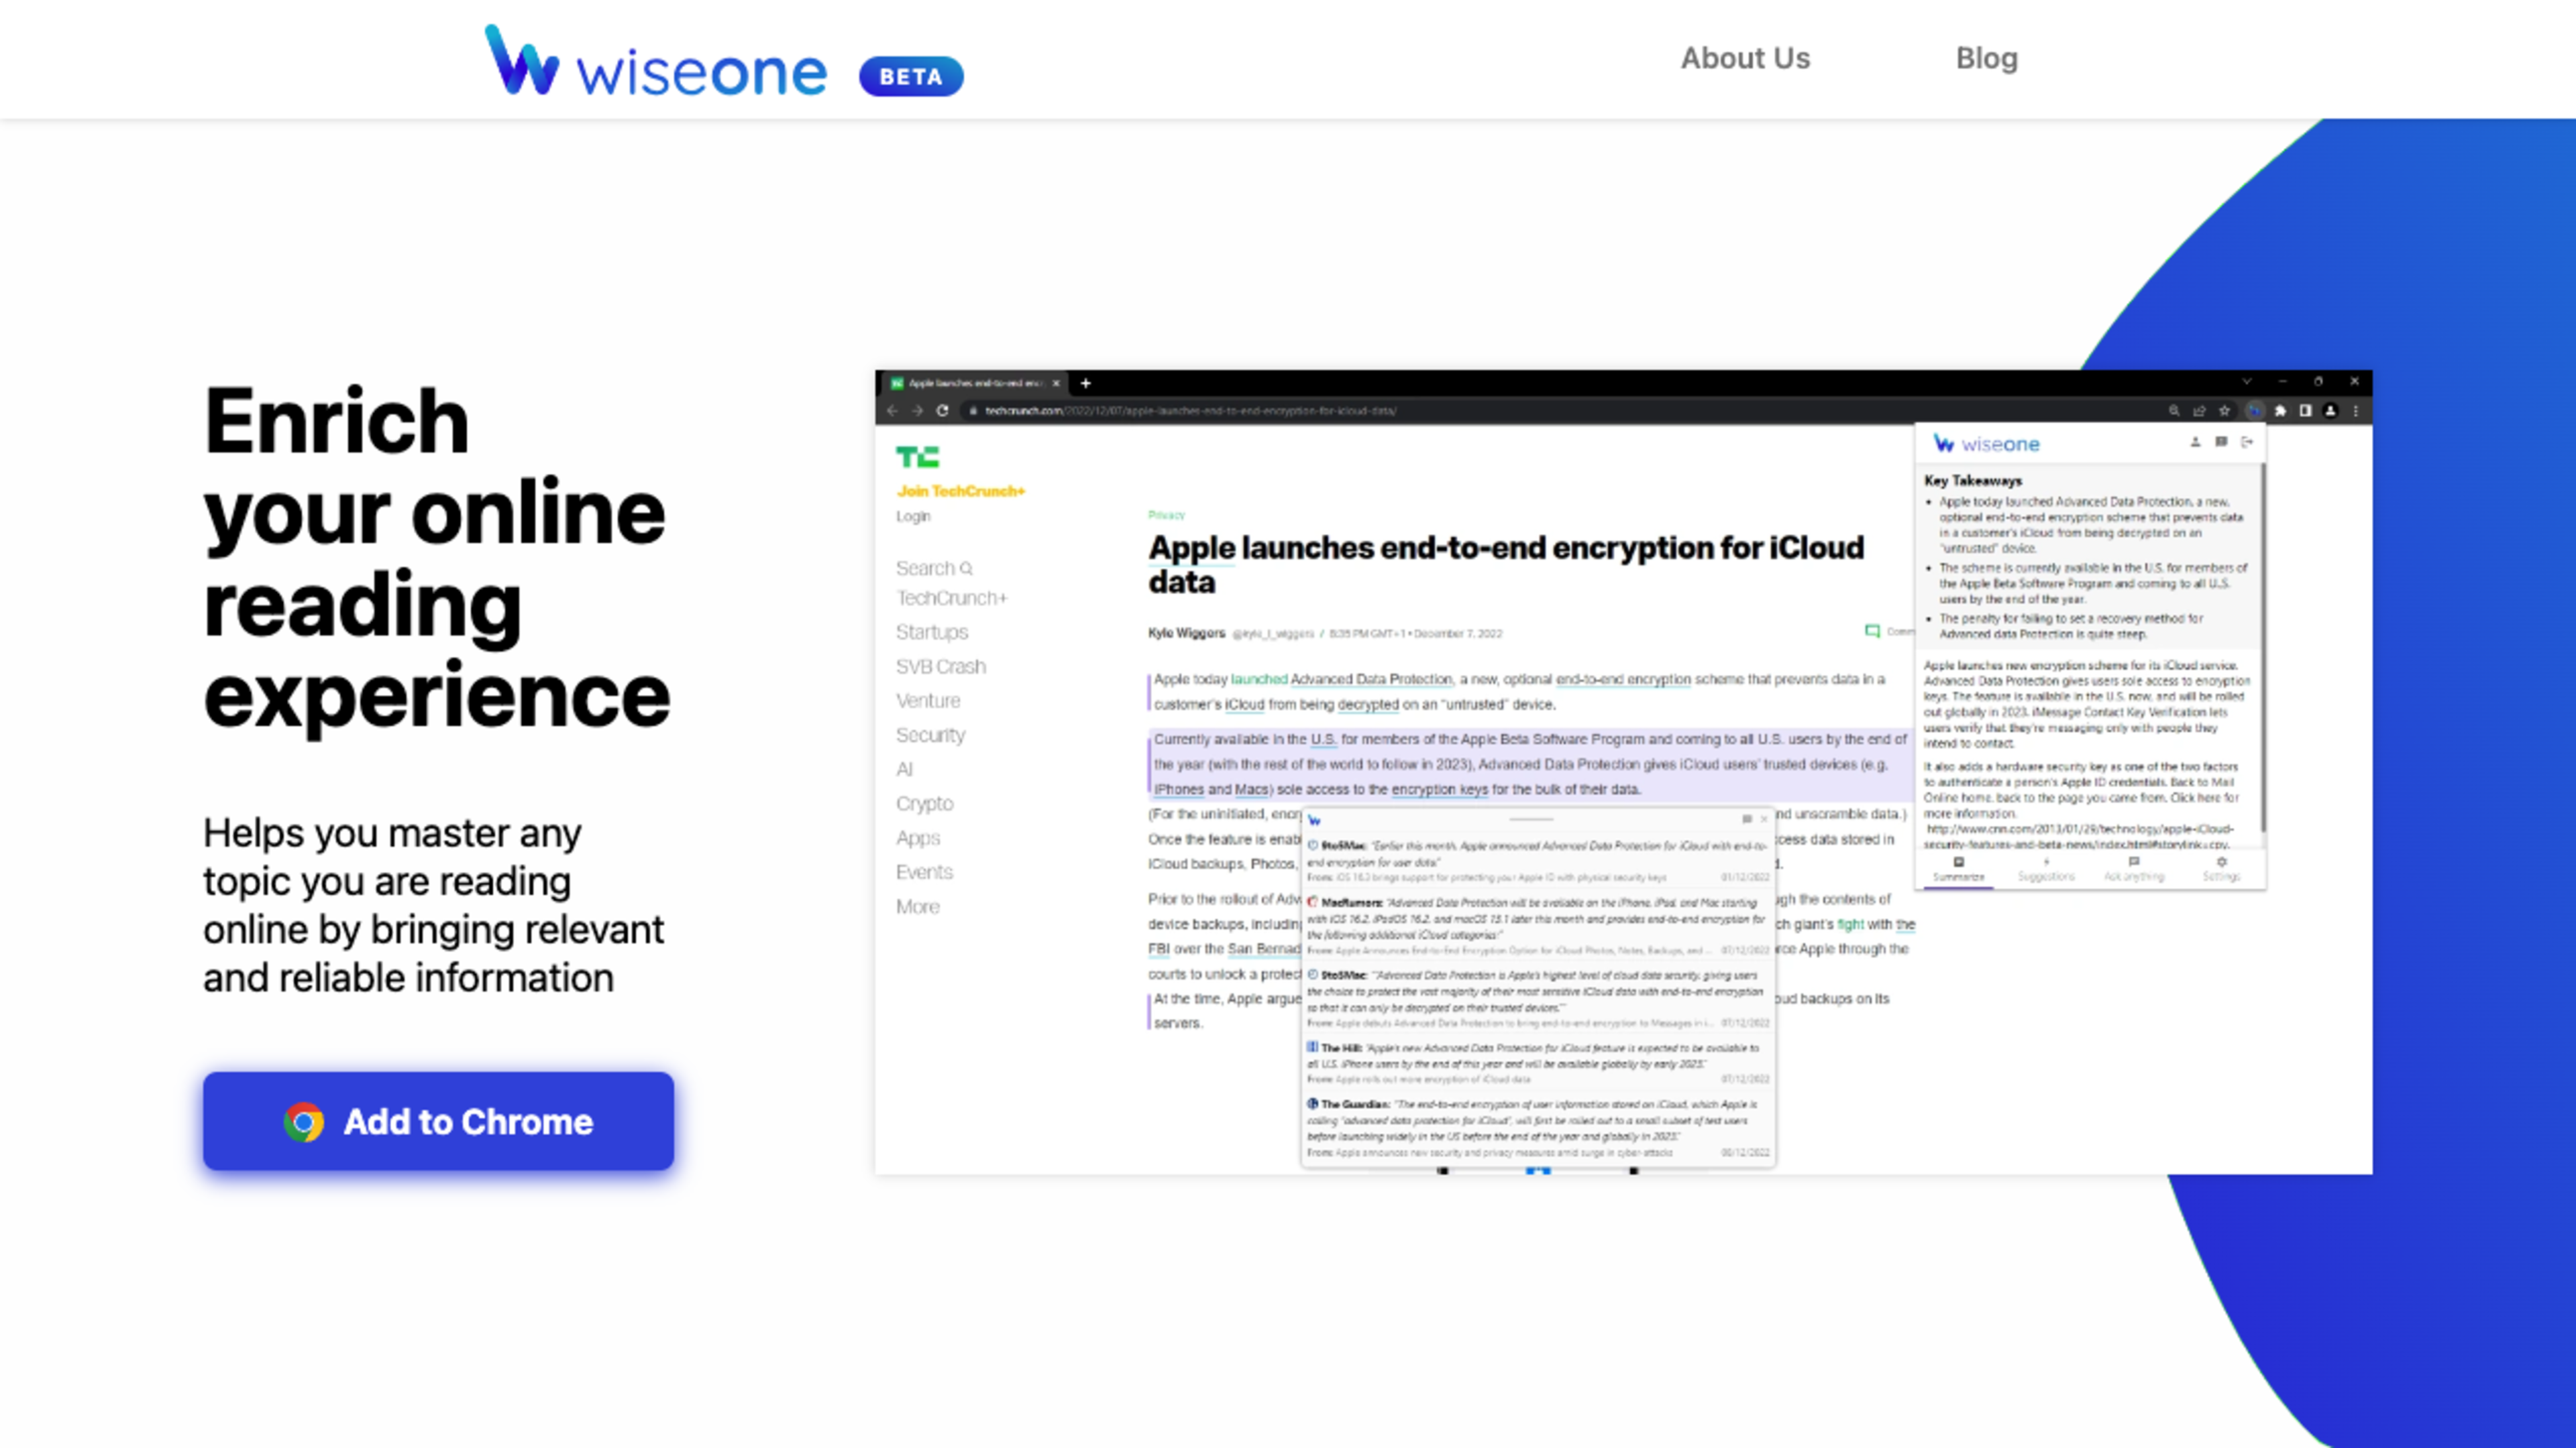
Task: Click the wiseone panel feedback chat icon
Action: 2221,442
